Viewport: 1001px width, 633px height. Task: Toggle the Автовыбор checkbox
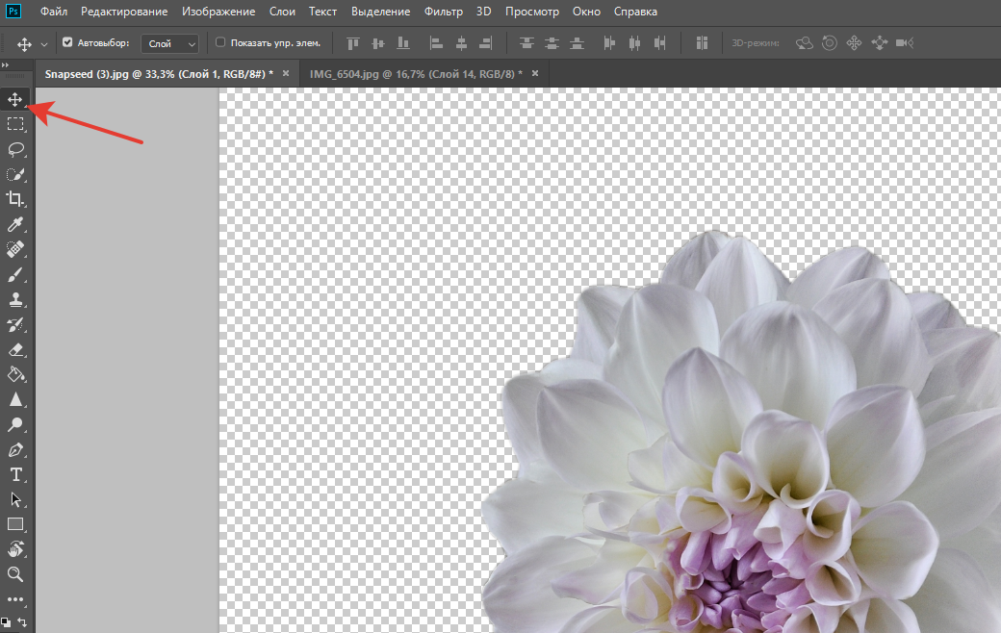67,42
